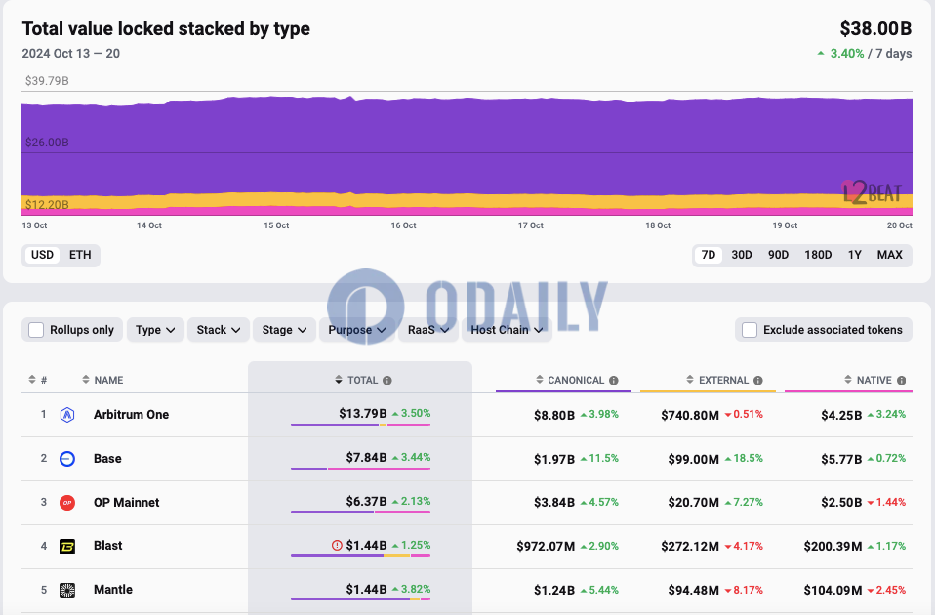Click the info icon next to NATIVE
Screen dimensions: 935x615
[x=902, y=381]
